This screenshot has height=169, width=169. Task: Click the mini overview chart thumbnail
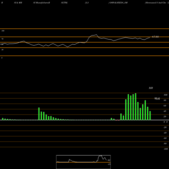83,162
